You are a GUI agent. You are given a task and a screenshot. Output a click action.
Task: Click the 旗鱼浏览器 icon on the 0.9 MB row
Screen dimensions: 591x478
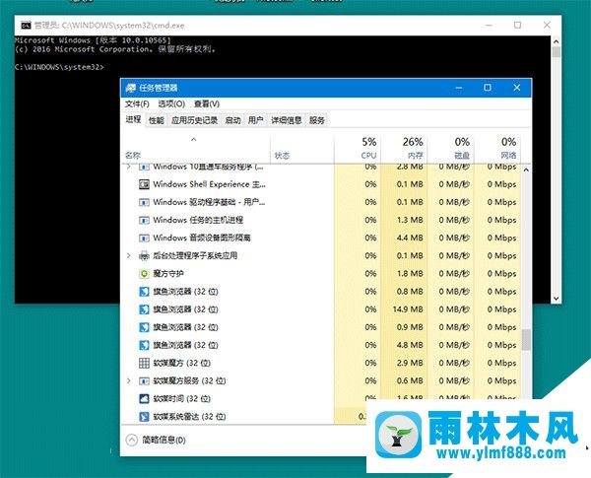[x=144, y=327]
